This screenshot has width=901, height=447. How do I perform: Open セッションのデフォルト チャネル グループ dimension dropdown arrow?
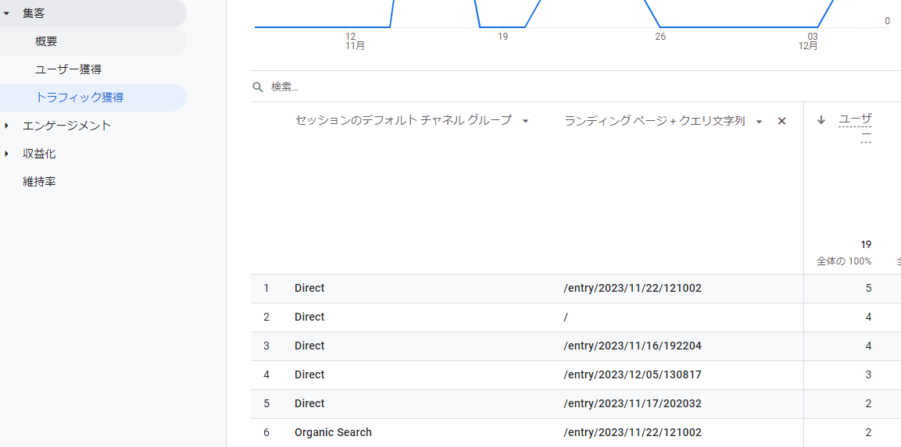tap(525, 121)
